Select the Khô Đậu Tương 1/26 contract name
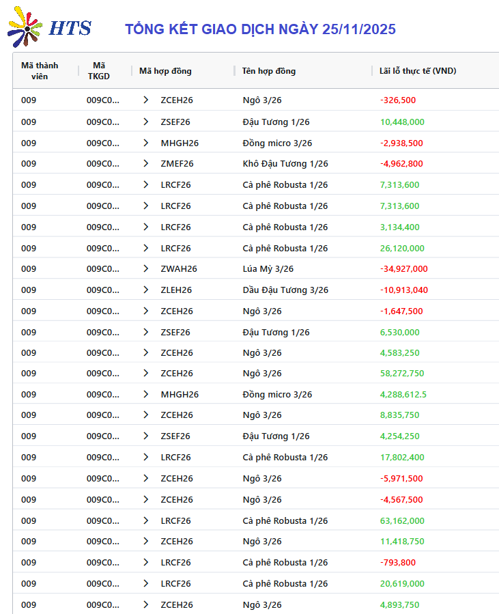Image resolution: width=499 pixels, height=614 pixels. (x=285, y=164)
